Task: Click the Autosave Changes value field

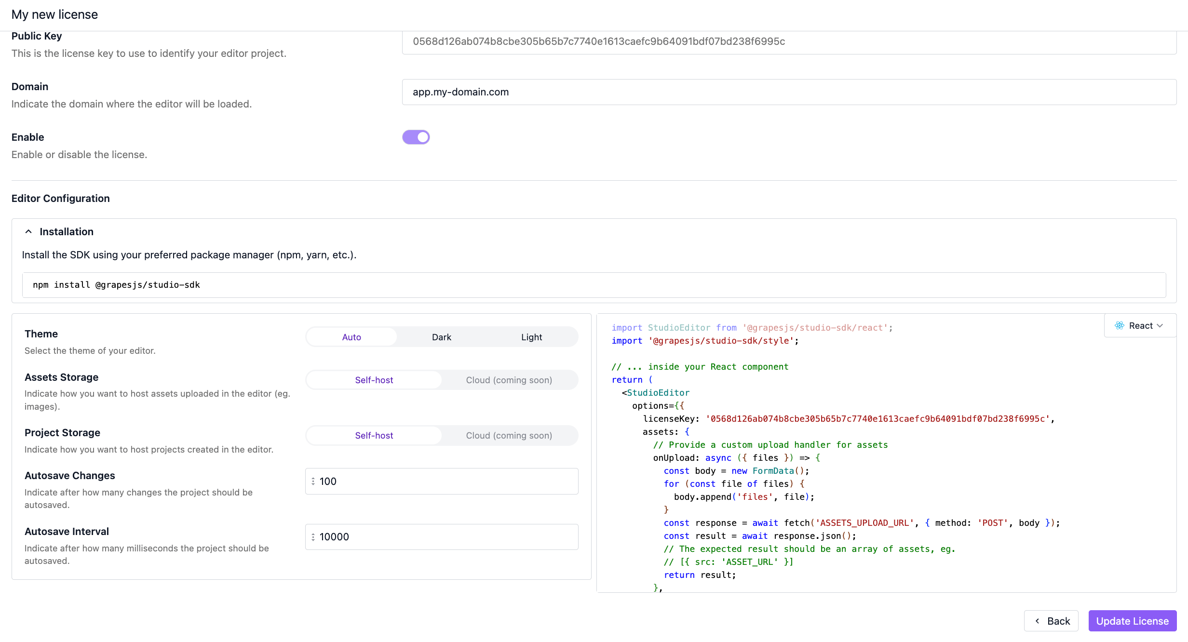Action: tap(442, 481)
